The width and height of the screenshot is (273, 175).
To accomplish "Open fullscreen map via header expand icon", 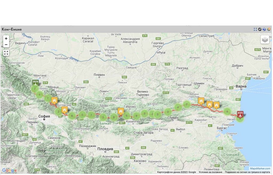I will 255,29.
